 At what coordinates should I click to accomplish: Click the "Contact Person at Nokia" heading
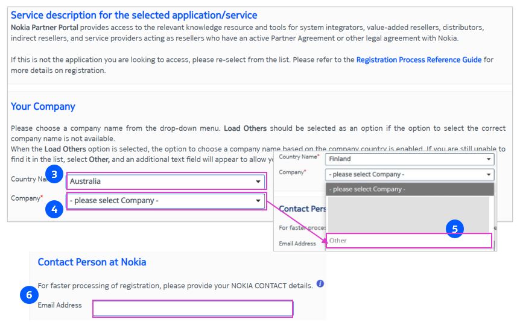[92, 262]
